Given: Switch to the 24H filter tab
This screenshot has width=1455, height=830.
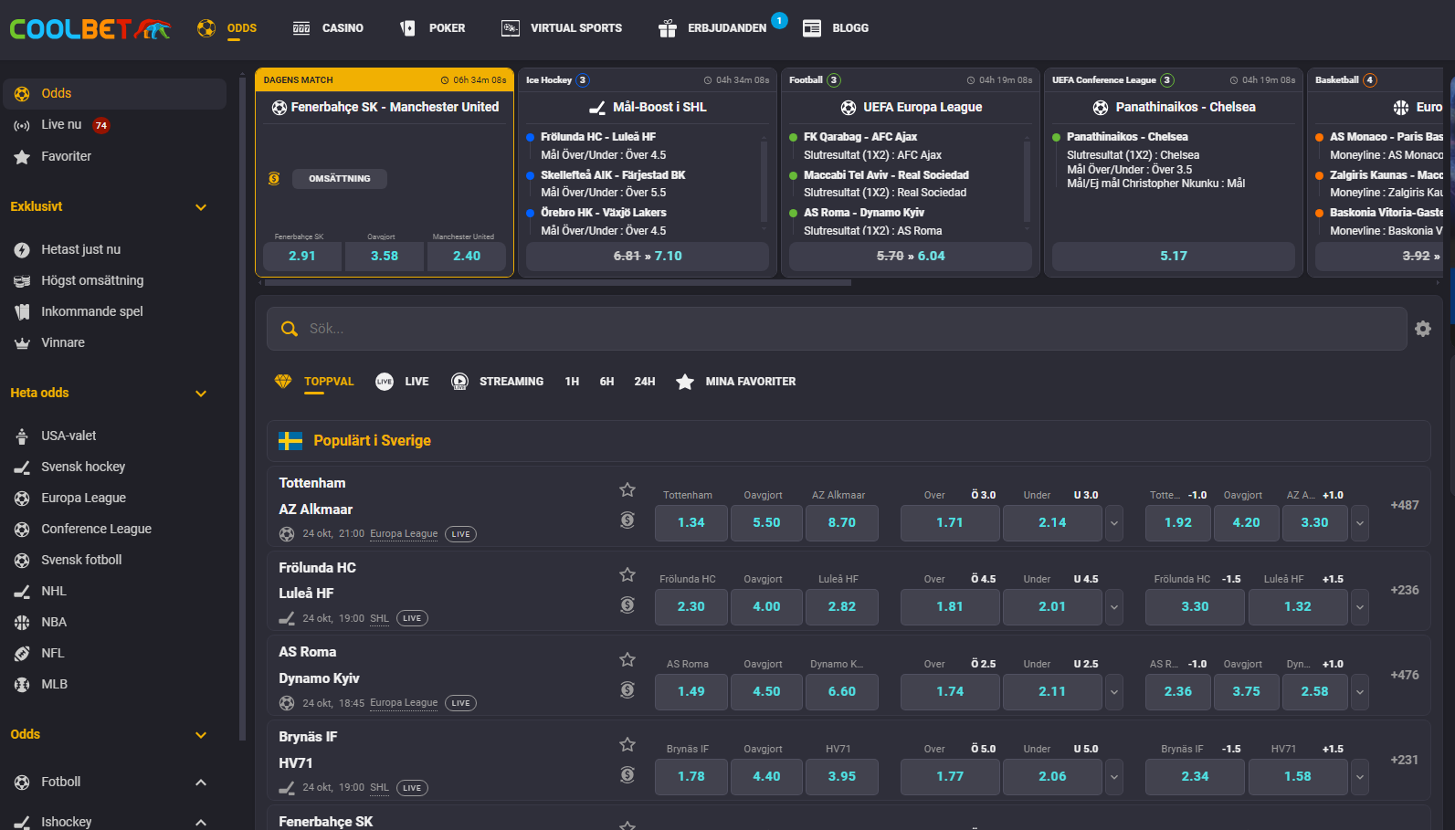Looking at the screenshot, I should tap(645, 382).
